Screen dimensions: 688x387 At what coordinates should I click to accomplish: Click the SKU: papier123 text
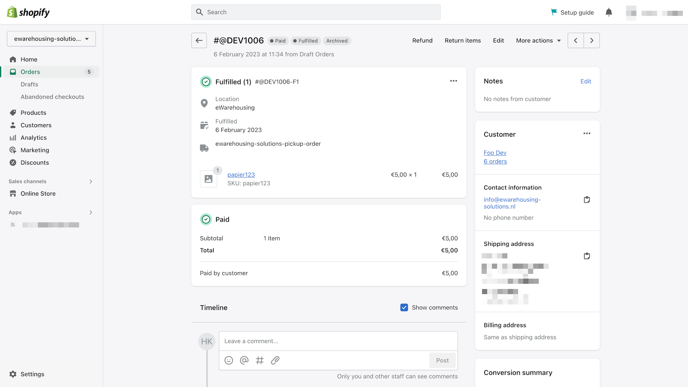coord(249,183)
